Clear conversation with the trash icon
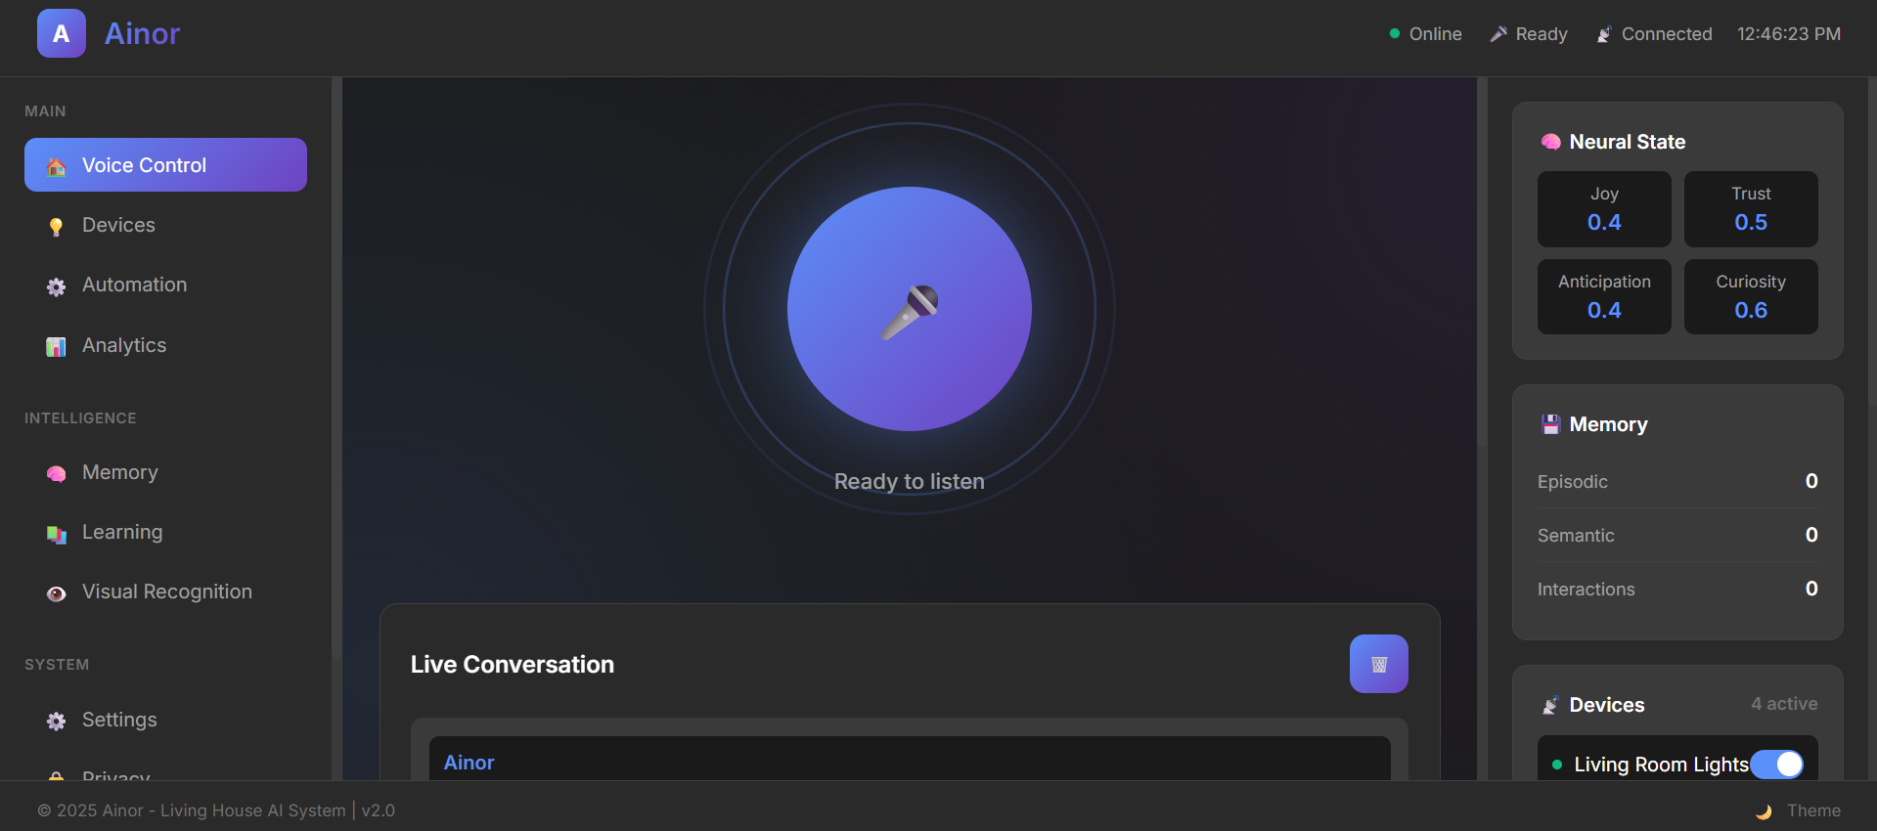 (x=1378, y=664)
